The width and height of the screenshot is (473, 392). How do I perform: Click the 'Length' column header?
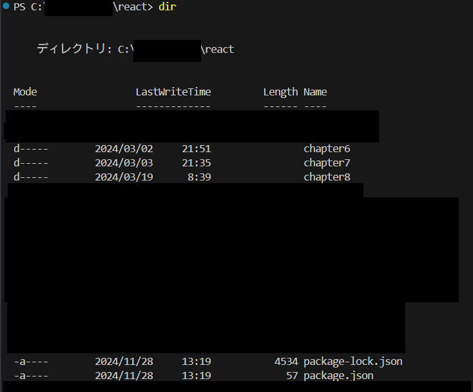(x=280, y=92)
